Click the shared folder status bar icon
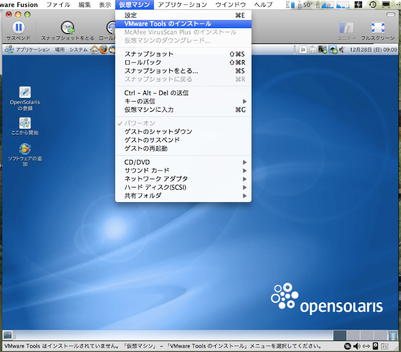401x352 pixels. click(385, 346)
